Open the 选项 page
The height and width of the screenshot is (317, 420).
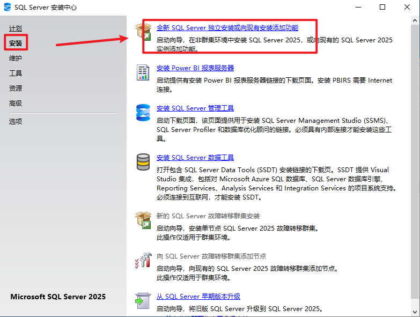tap(16, 121)
